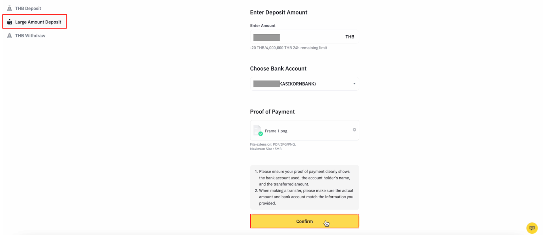The height and width of the screenshot is (235, 543).
Task: Open the THB Deposit menu item
Action: (x=28, y=8)
